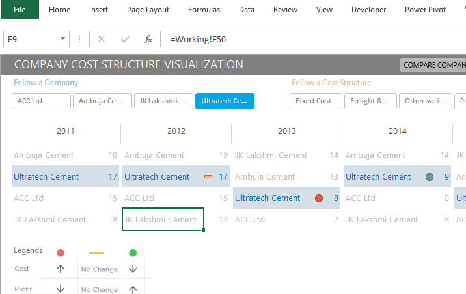Click the formula bar with =Working!F50
This screenshot has width=466, height=294.
point(314,39)
